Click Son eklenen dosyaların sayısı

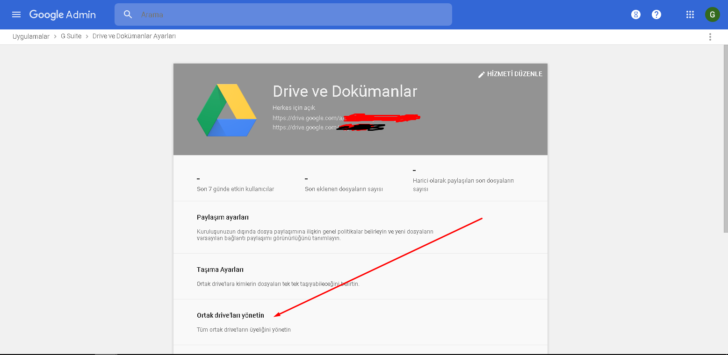(x=344, y=189)
